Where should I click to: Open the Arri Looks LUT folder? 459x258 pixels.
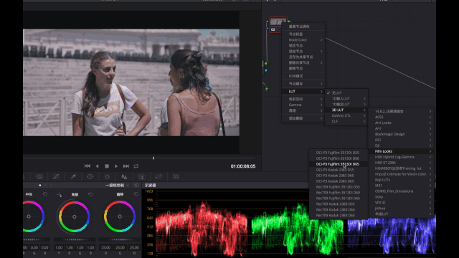(x=401, y=123)
